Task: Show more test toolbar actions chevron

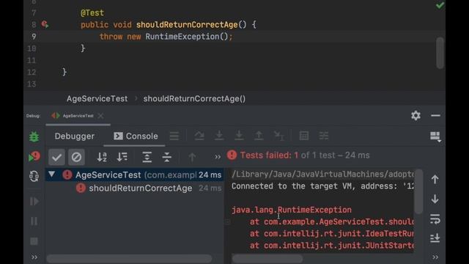Action: click(218, 157)
